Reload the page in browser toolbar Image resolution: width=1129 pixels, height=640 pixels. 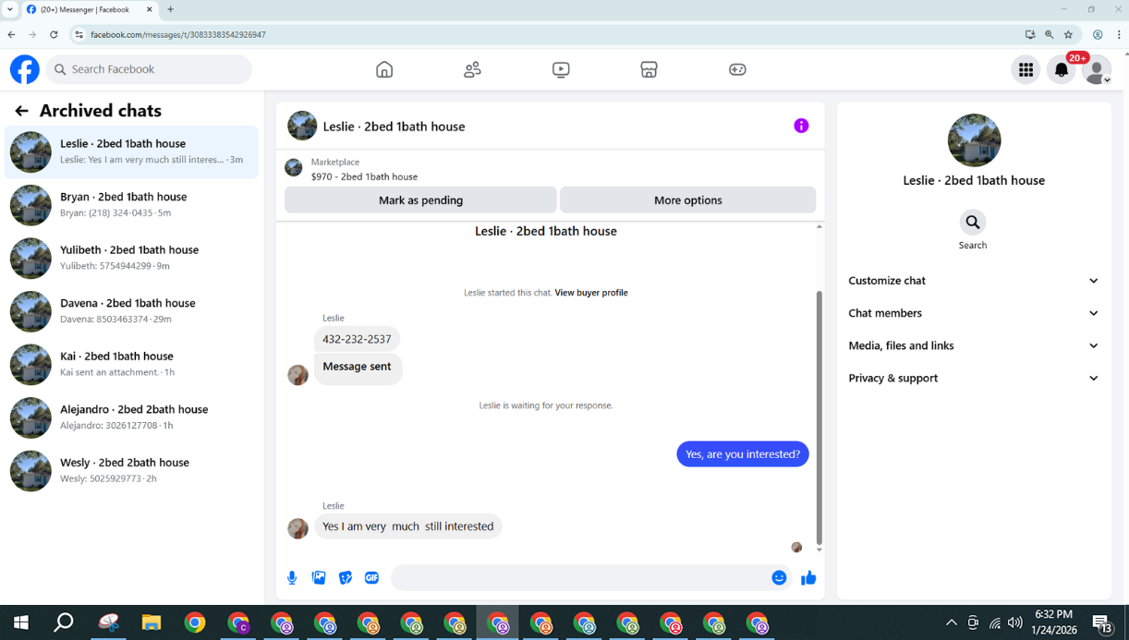pos(54,34)
